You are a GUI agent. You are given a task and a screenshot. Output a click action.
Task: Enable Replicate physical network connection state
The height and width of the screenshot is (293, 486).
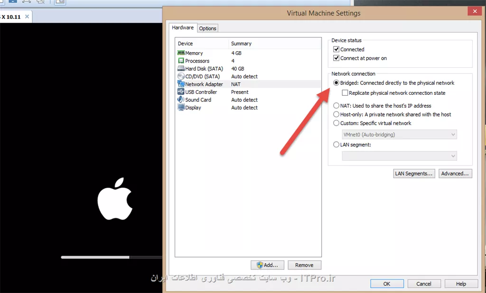tap(345, 92)
